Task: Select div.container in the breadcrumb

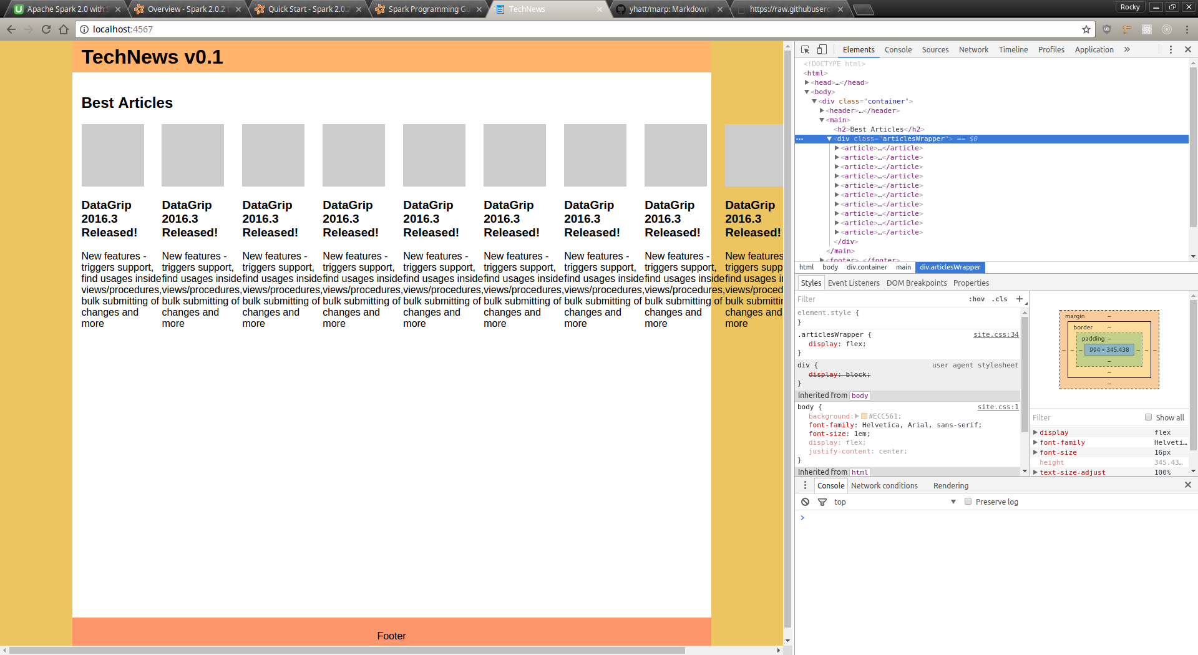Action: (867, 267)
